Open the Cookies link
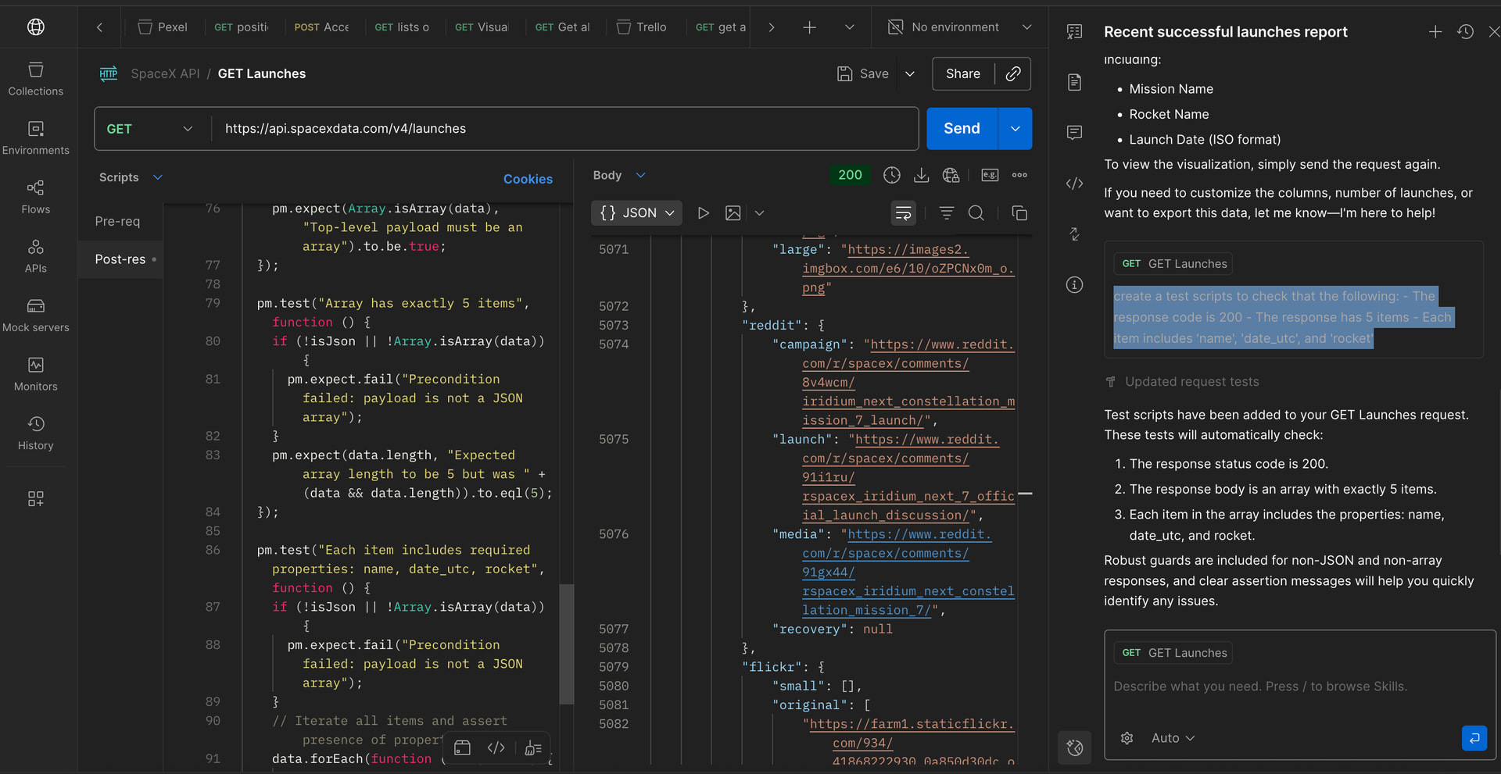The width and height of the screenshot is (1501, 774). point(528,179)
